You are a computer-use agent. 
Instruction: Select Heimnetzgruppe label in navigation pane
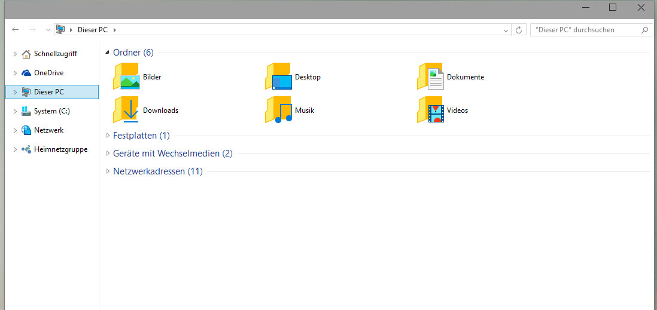(x=61, y=149)
